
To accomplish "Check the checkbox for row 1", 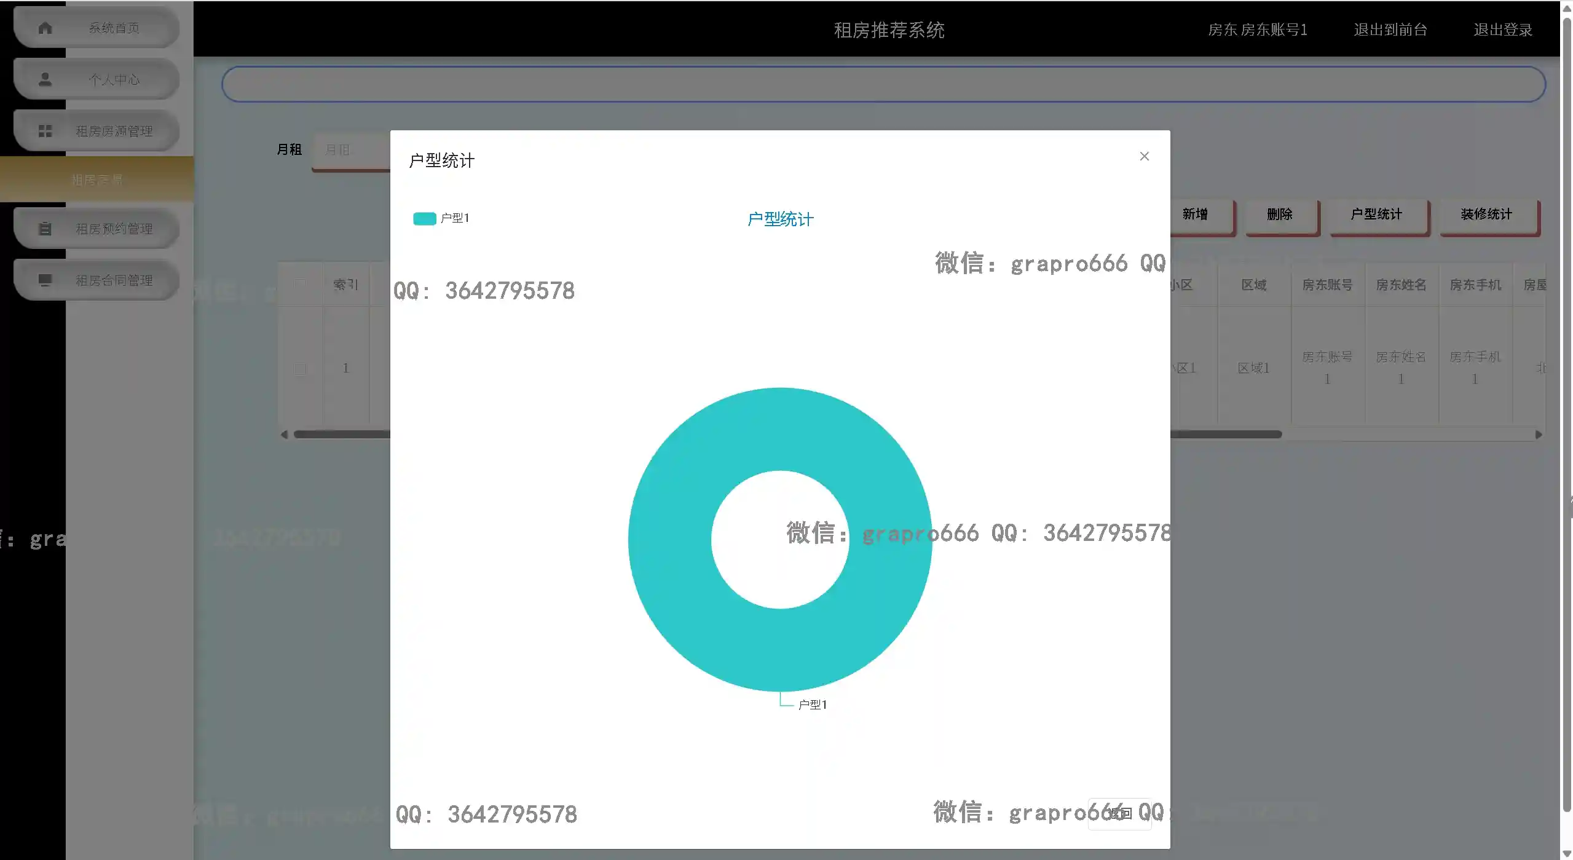I will coord(300,368).
